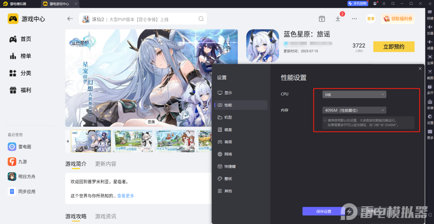The height and width of the screenshot is (224, 434).
Task: Collapse the sidebar with double-chevron icon
Action: 430,3
